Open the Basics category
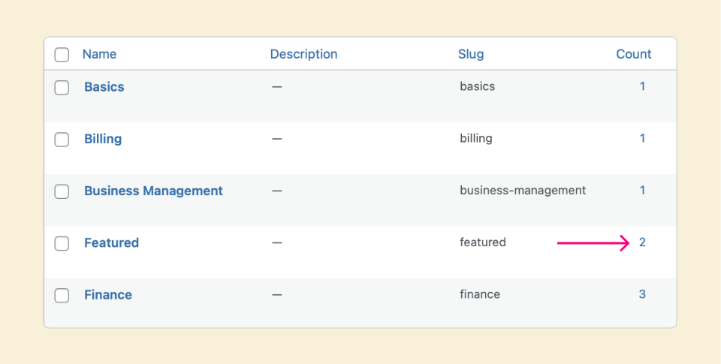This screenshot has width=721, height=364. pos(104,87)
